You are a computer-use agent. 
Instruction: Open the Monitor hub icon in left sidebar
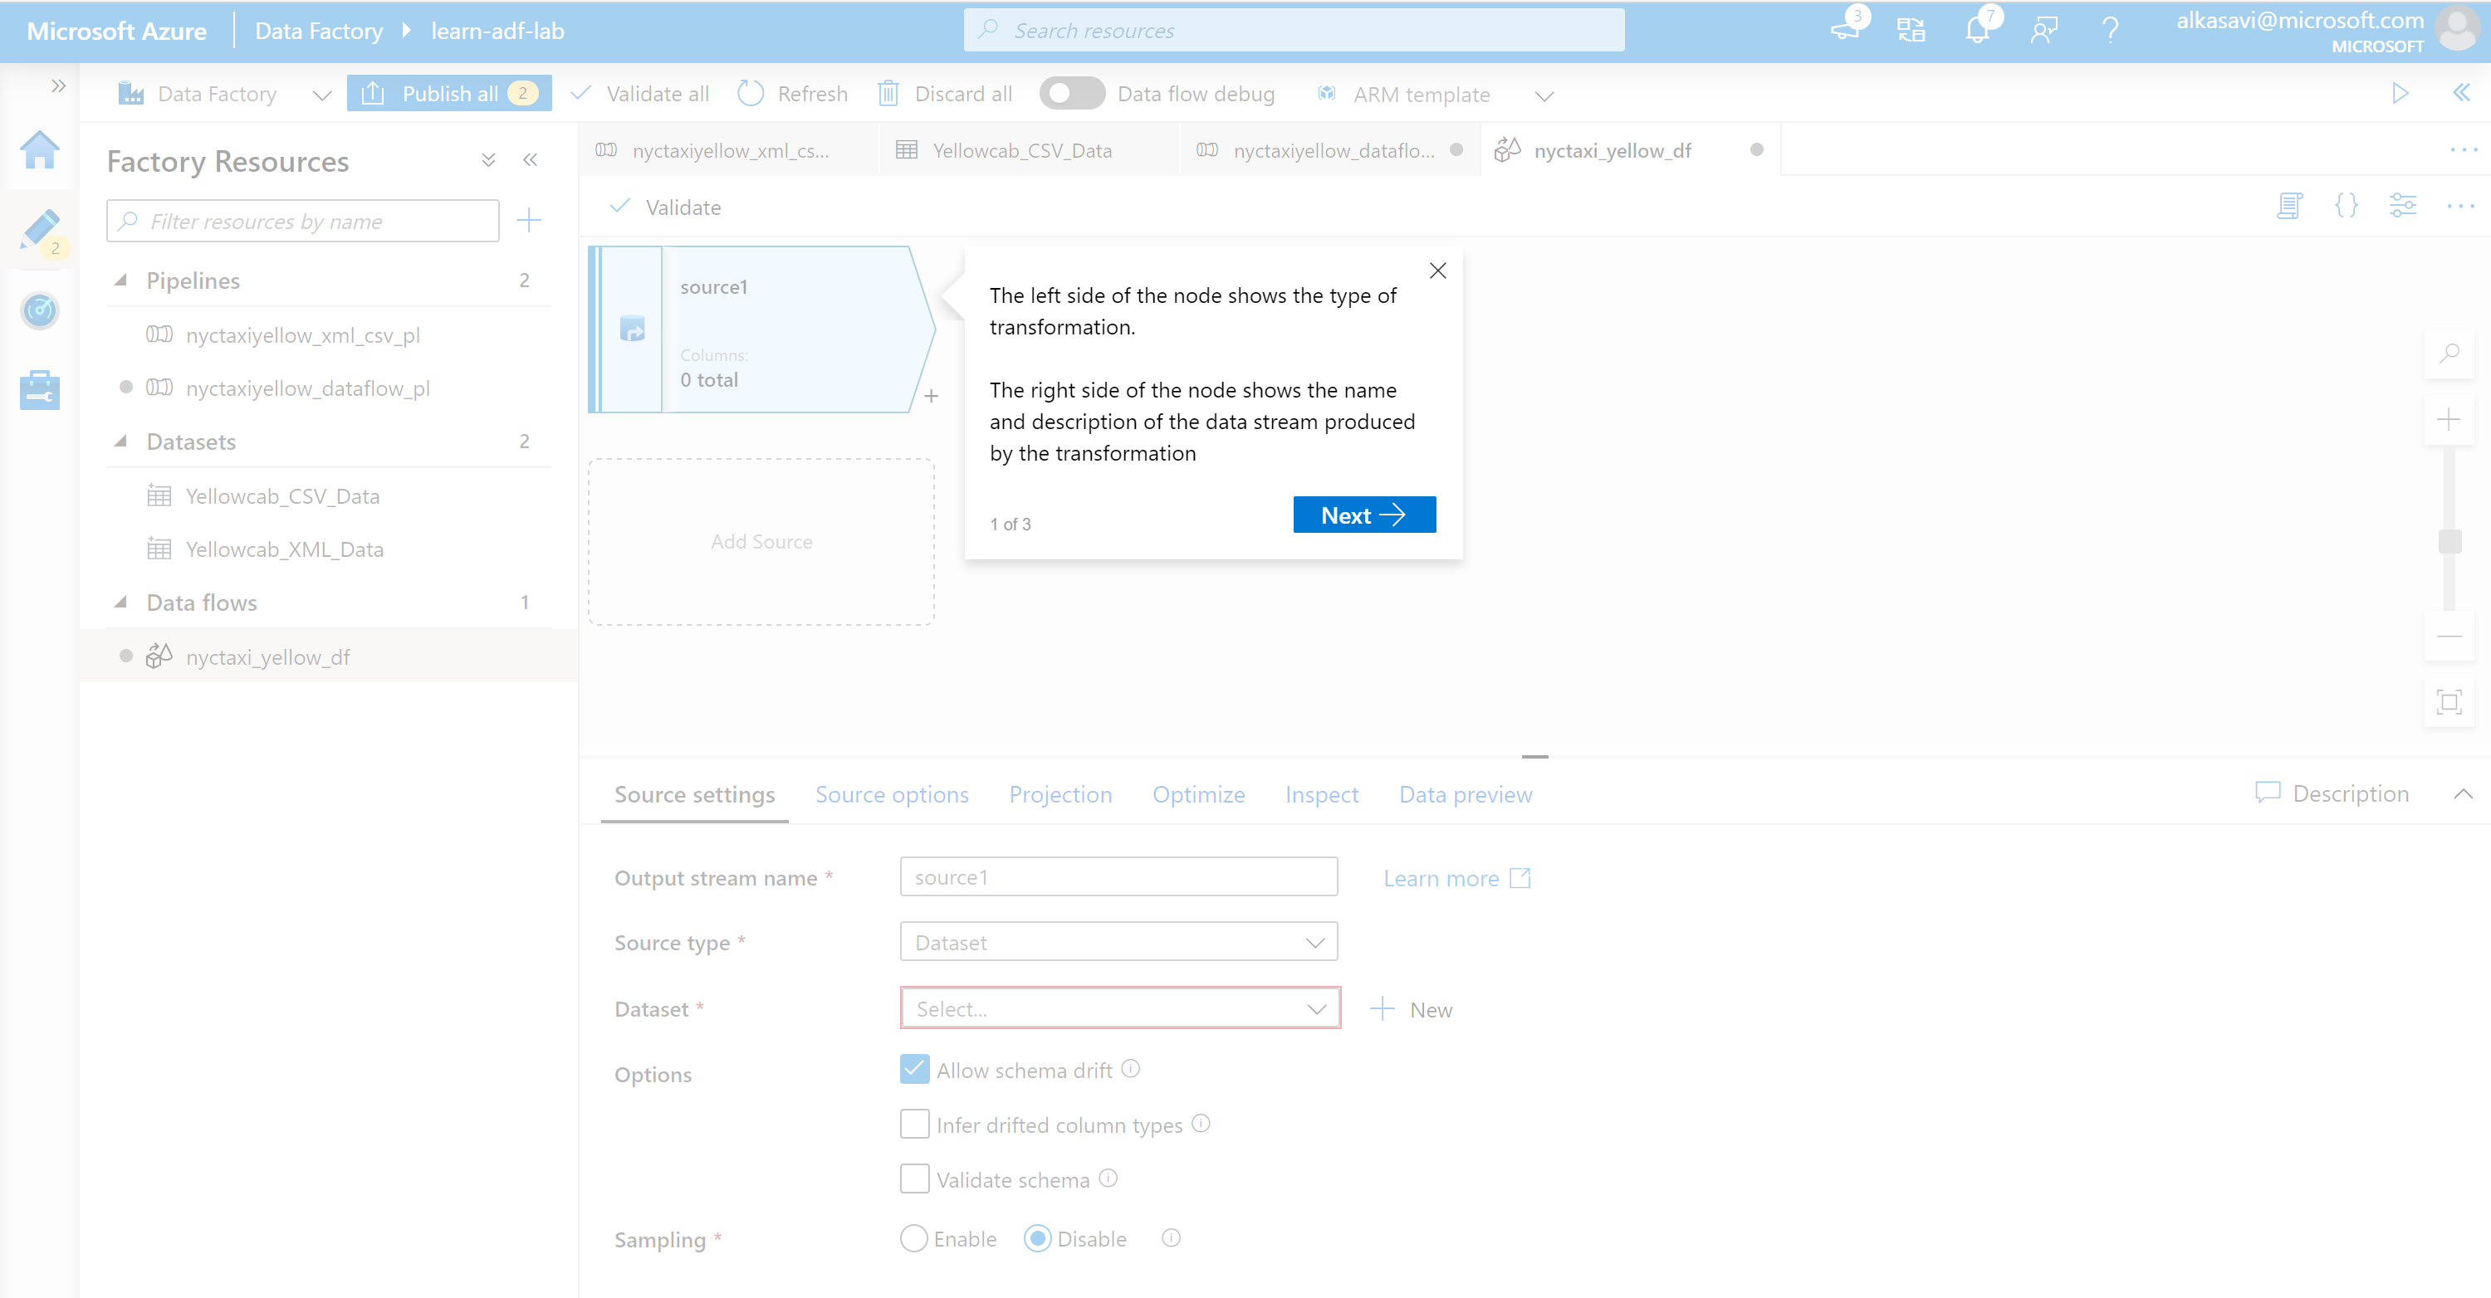click(x=40, y=310)
